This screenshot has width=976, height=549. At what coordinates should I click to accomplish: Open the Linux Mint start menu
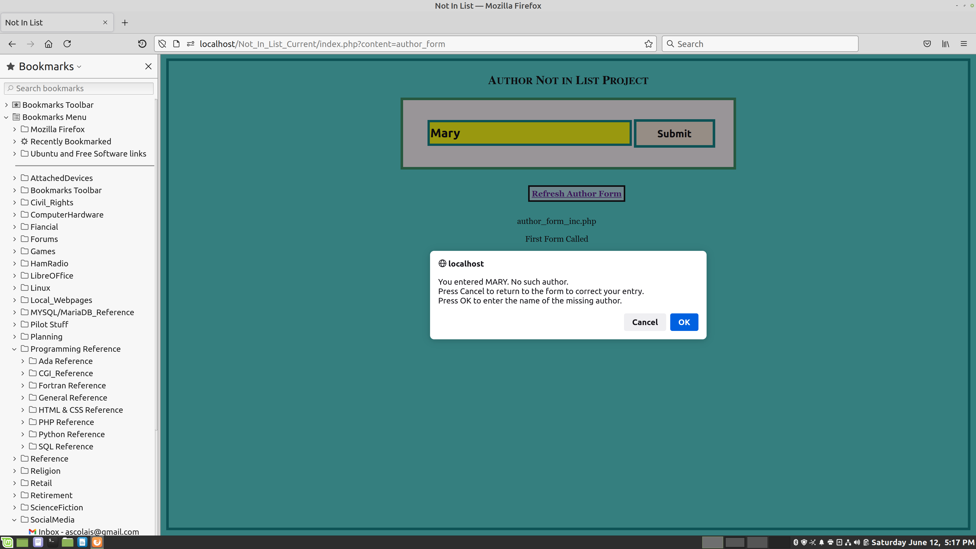click(7, 542)
